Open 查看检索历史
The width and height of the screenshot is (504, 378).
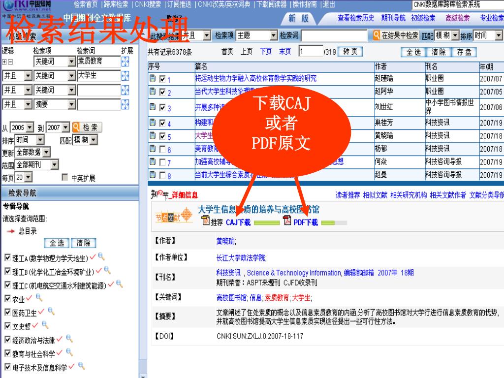[x=356, y=18]
